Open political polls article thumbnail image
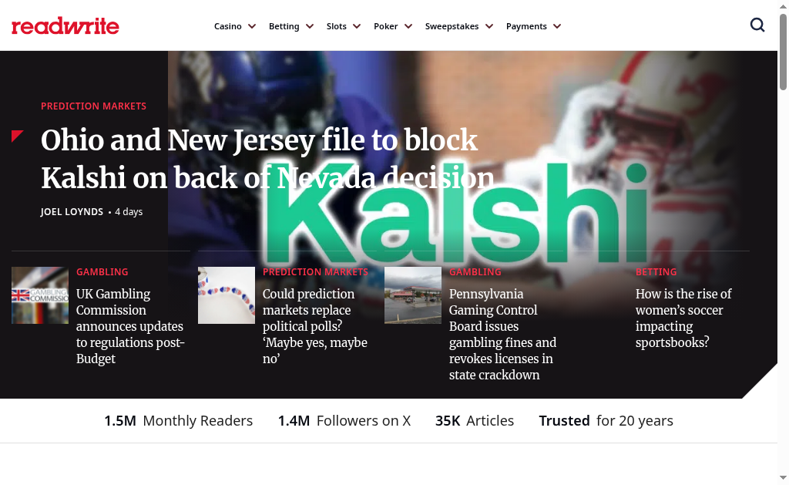 click(227, 295)
